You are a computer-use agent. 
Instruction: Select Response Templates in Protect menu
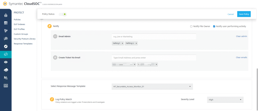click(23, 44)
